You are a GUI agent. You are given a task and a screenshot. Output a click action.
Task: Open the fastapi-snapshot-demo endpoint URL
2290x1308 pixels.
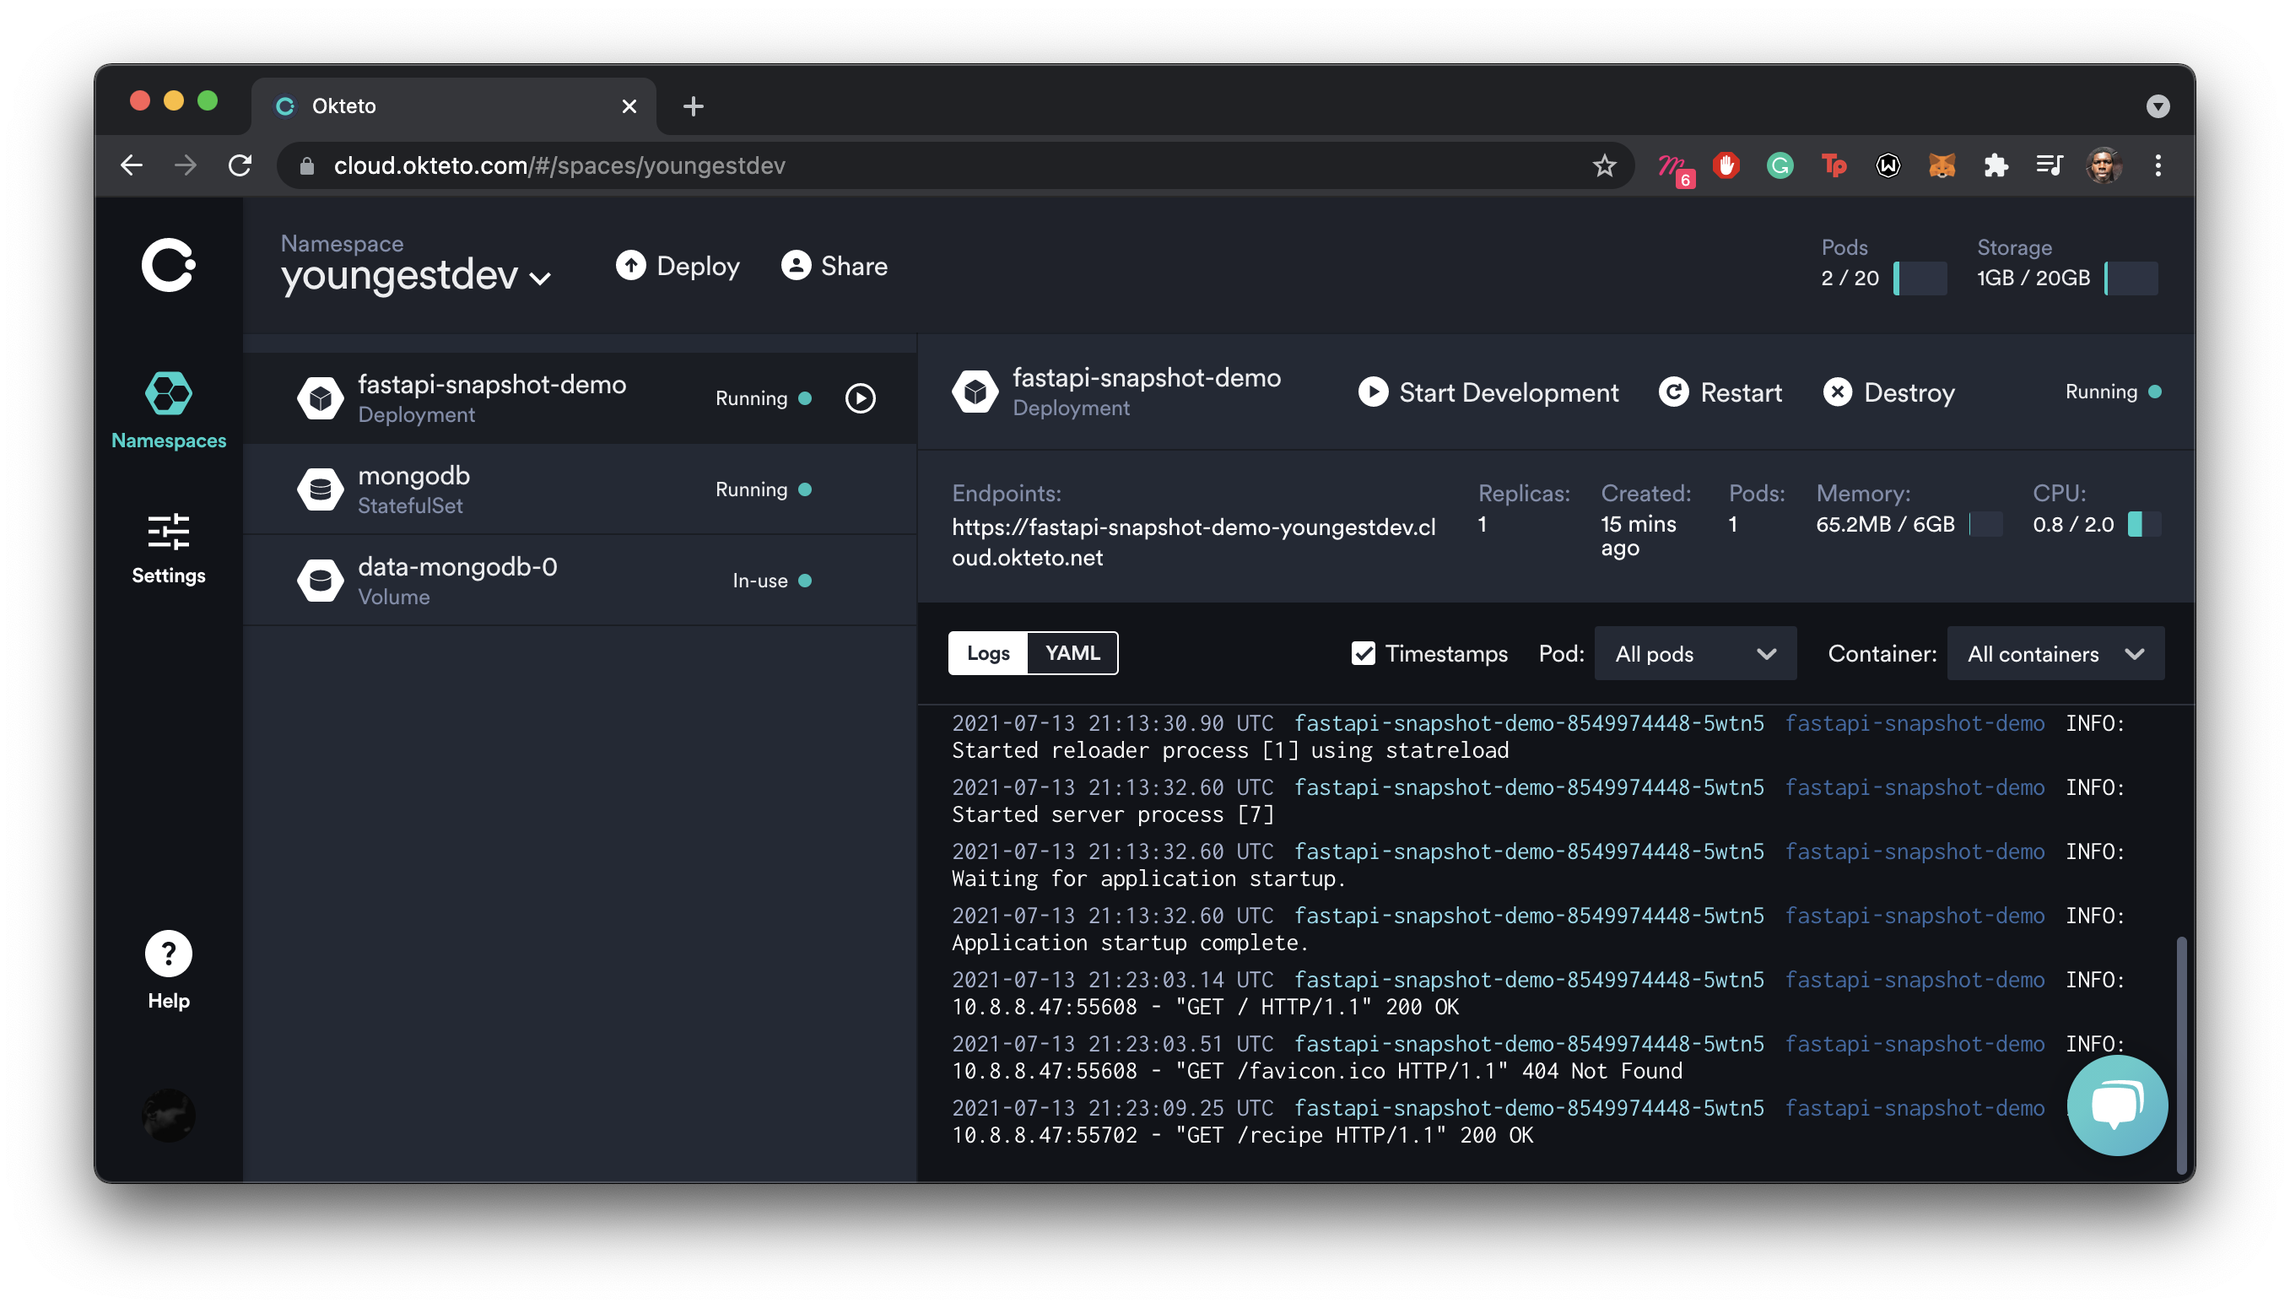point(1193,542)
